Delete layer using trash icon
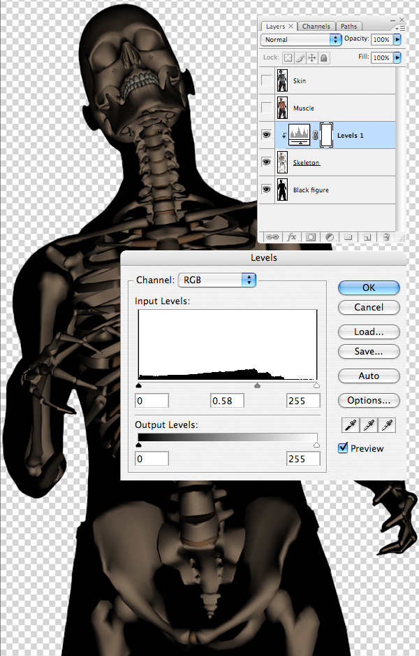This screenshot has height=656, width=419. [386, 237]
